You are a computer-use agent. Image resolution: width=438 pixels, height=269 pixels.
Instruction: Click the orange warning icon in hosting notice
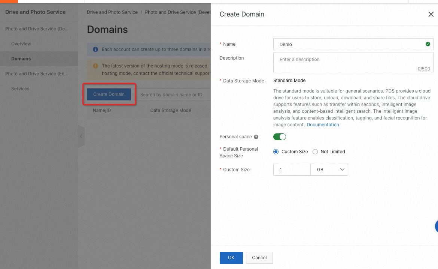pos(95,66)
